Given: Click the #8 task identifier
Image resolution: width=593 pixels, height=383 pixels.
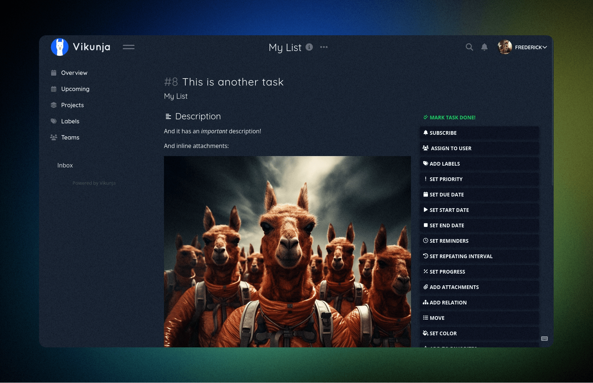Looking at the screenshot, I should tap(171, 82).
